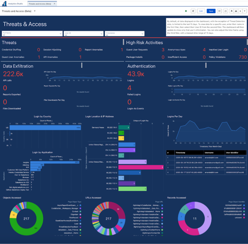Image resolution: width=248 pixels, height=244 pixels.
Task: Click the AsyncReportEventQuery legend color dot
Action: pyautogui.click(x=80, y=205)
